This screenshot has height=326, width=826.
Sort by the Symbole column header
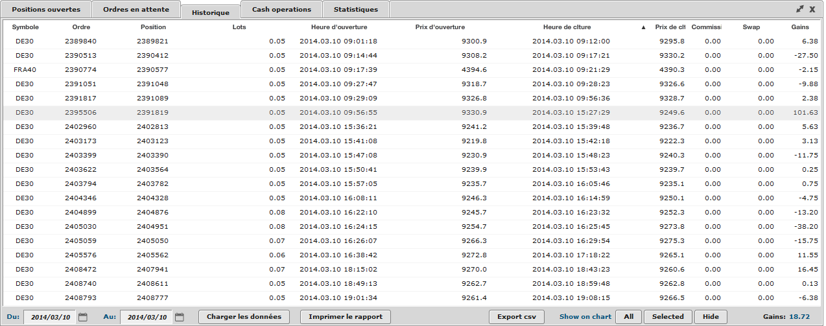click(26, 27)
